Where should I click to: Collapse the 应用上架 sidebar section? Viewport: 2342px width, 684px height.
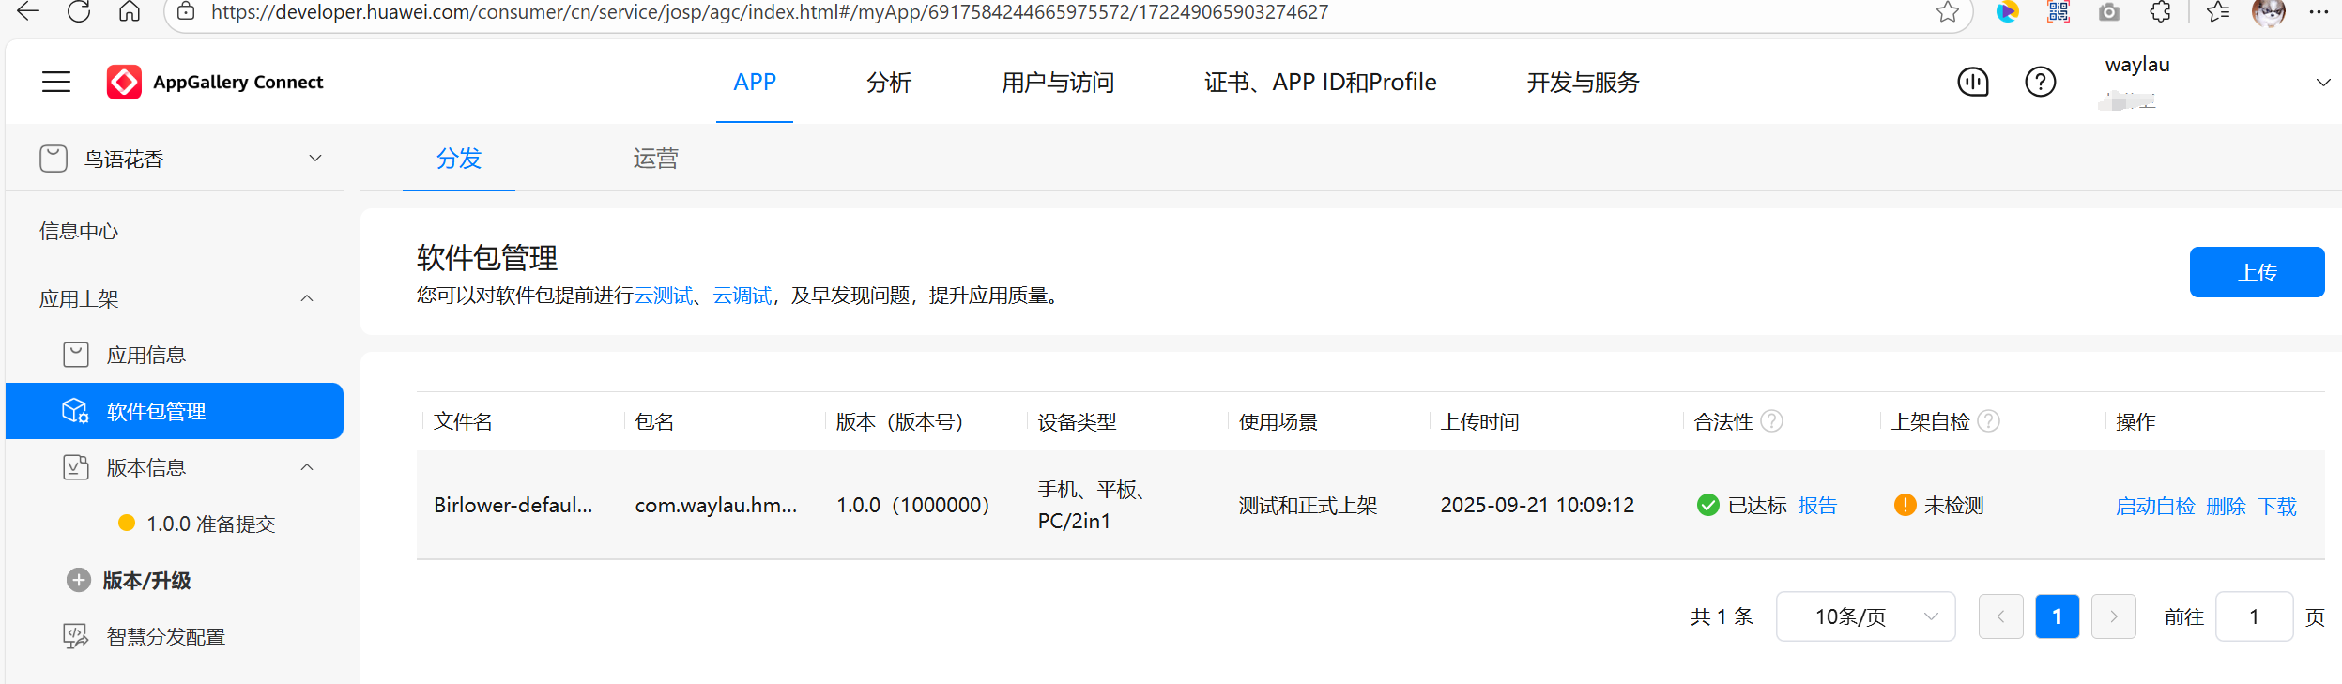307,298
